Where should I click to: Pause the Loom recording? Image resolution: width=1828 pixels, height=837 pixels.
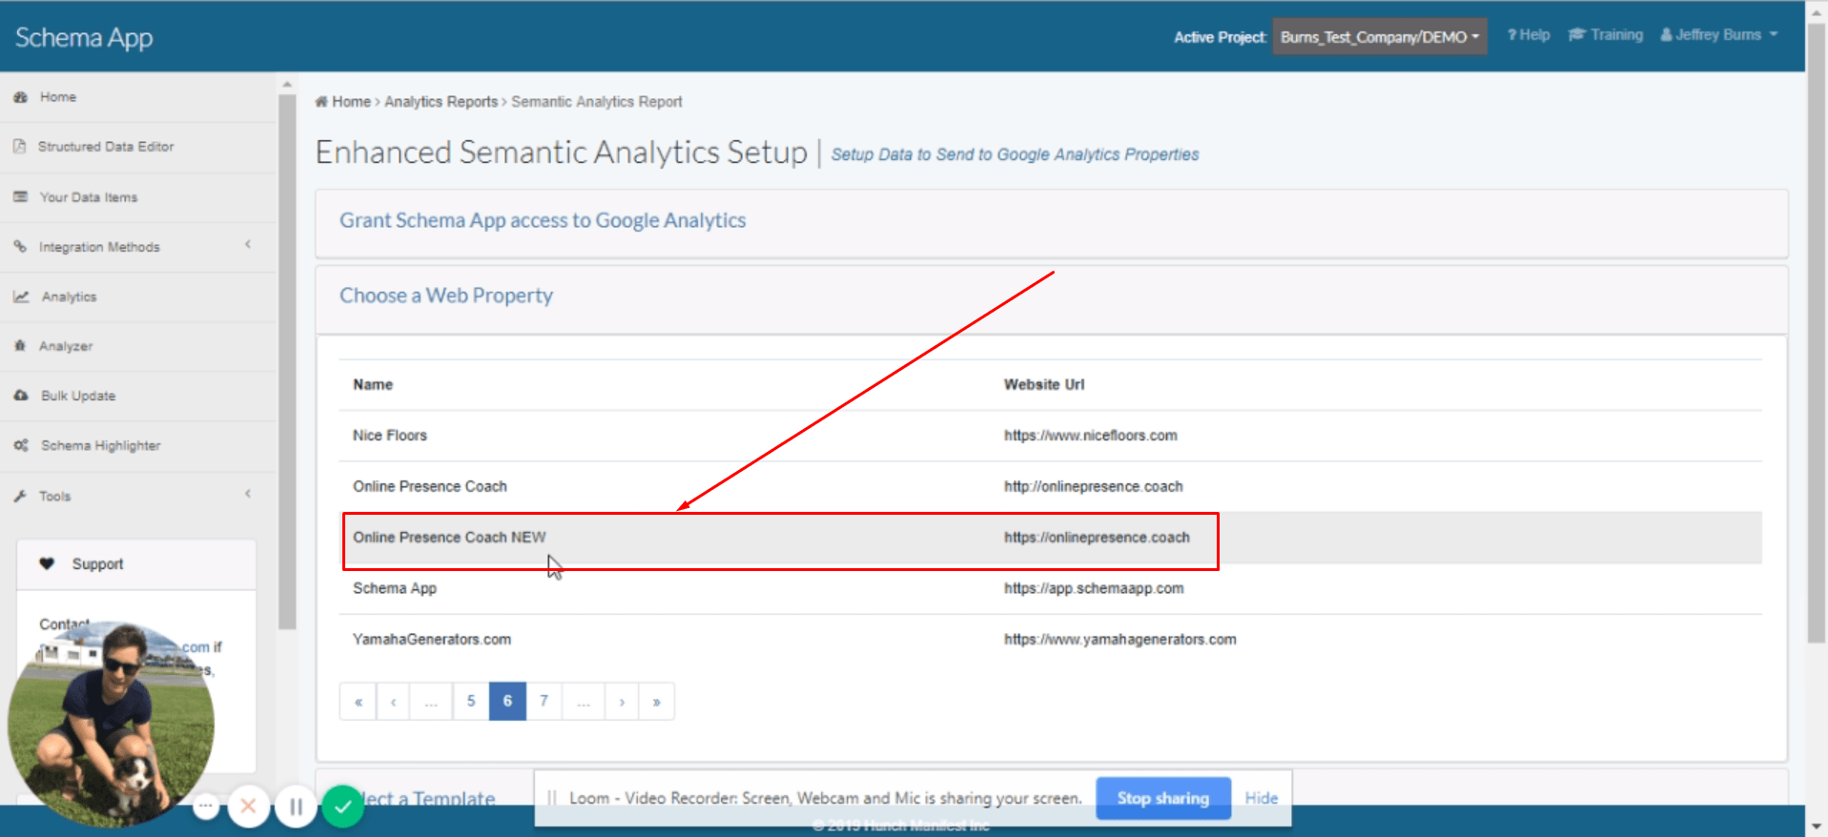click(x=296, y=807)
